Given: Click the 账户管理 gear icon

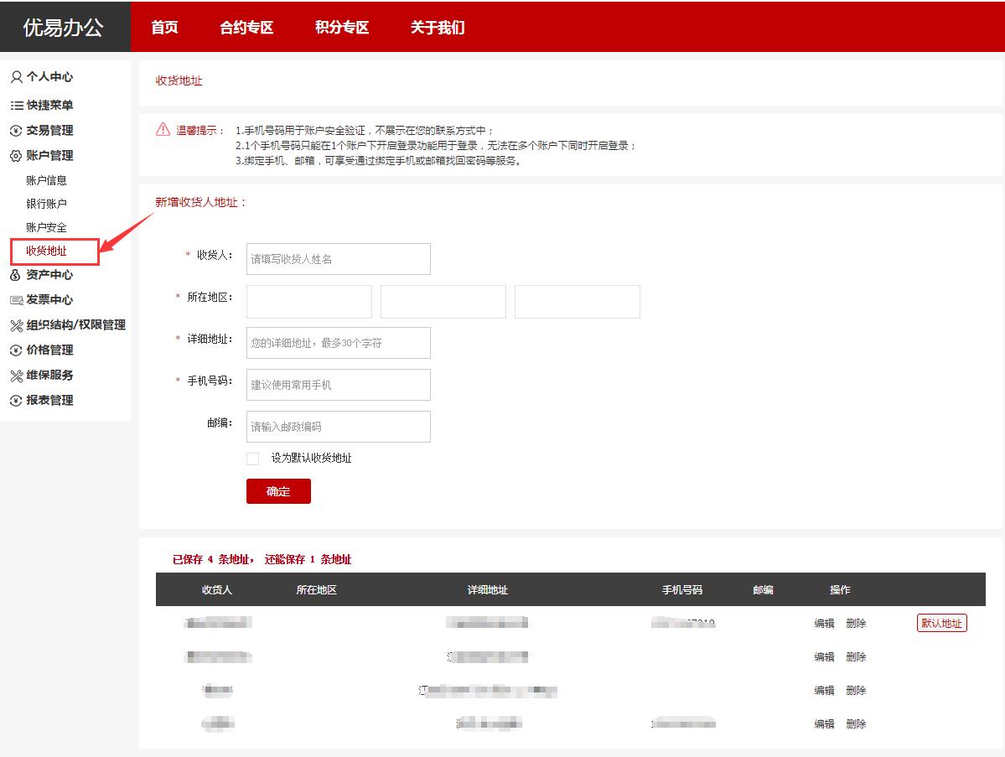Looking at the screenshot, I should [x=16, y=156].
